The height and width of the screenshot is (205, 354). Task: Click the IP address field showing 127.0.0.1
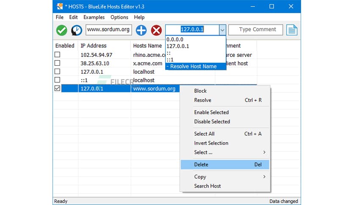192,30
